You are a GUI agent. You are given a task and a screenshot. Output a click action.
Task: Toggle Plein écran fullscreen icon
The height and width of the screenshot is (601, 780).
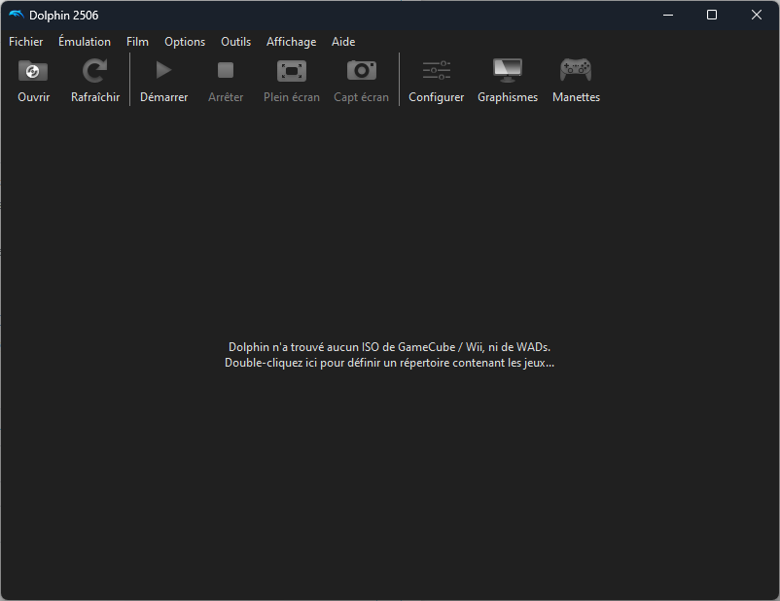pos(292,71)
